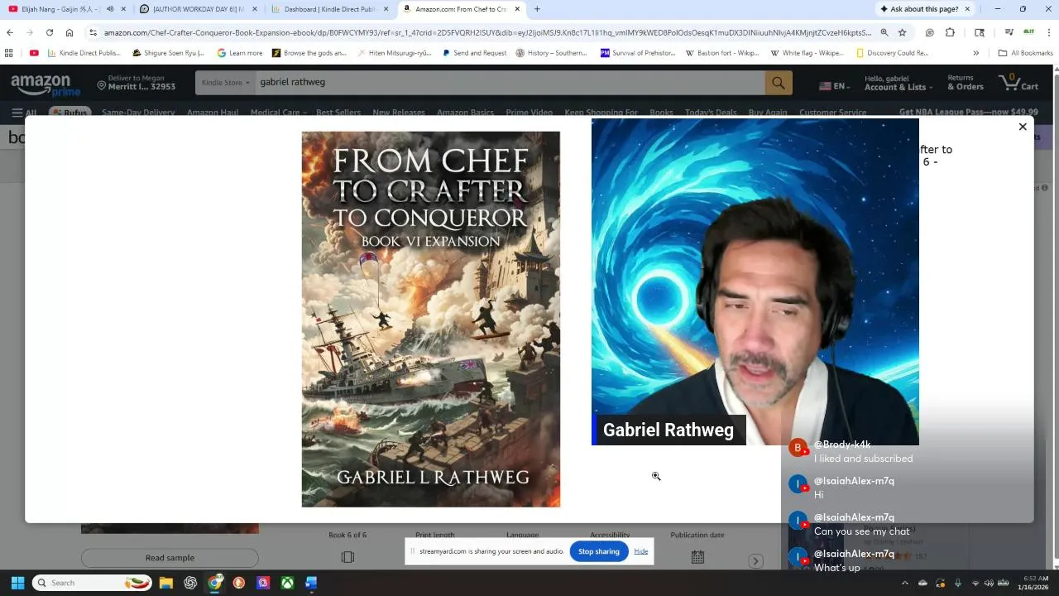
Task: Open the Kindle Direct Publis... bookmark
Action: click(x=84, y=53)
